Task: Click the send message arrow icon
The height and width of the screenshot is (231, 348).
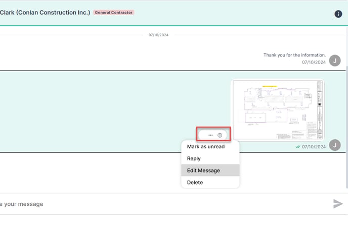Action: (x=338, y=204)
